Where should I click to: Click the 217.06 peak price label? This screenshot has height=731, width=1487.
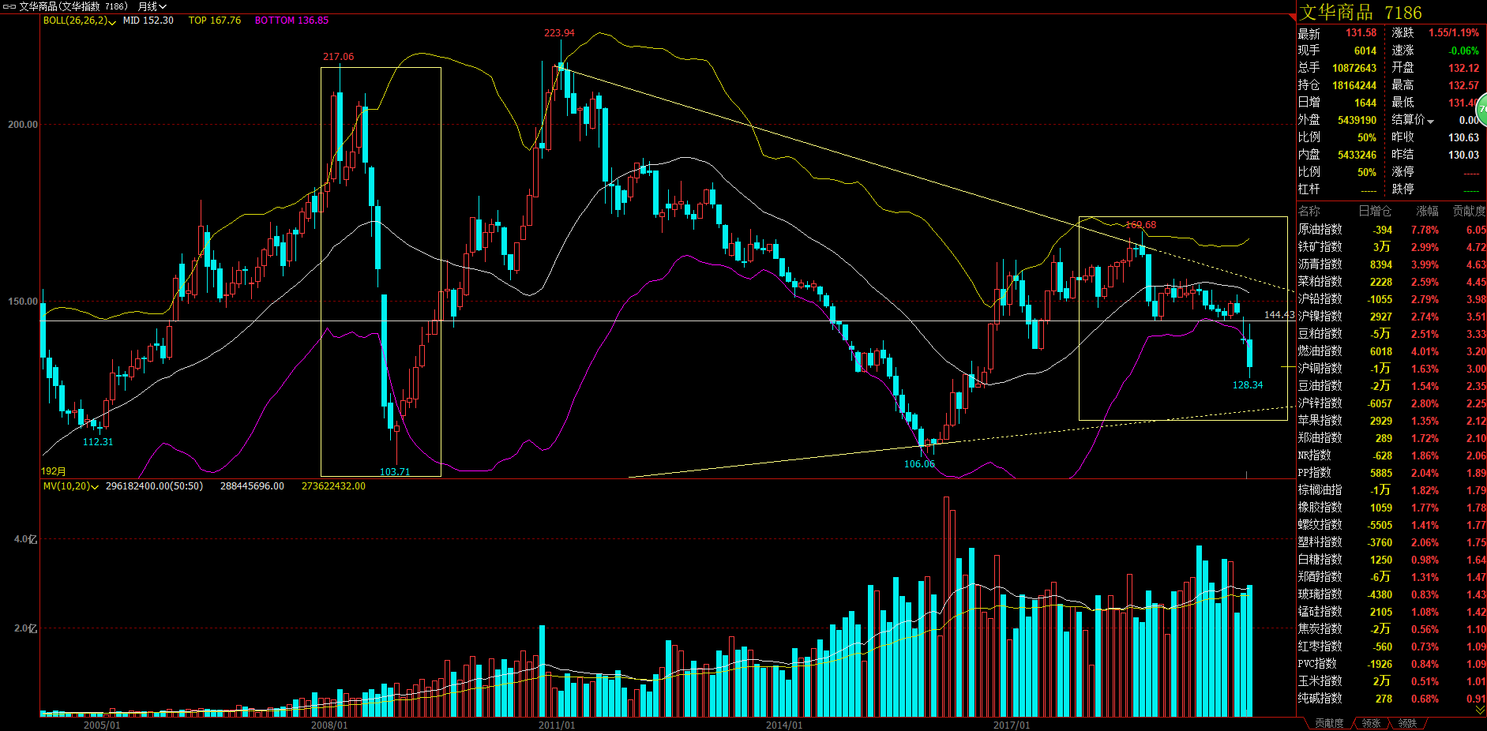[338, 57]
